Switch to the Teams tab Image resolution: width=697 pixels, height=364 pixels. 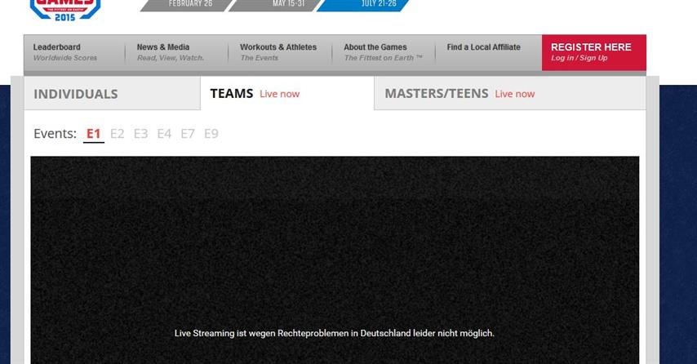coord(287,93)
